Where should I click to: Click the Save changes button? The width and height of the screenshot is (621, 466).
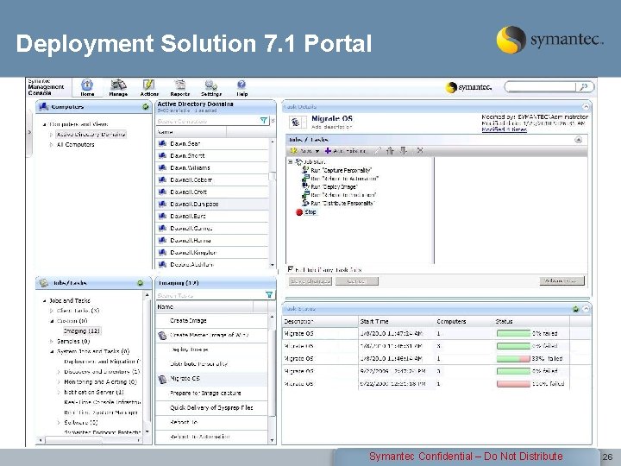[x=310, y=281]
